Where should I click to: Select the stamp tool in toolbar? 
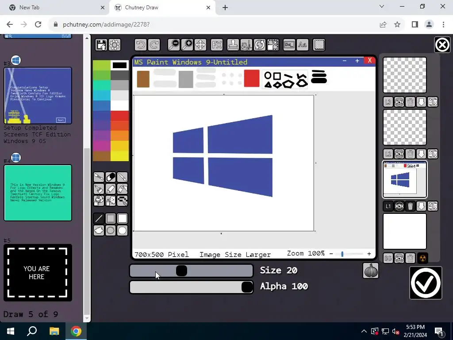coord(233,45)
